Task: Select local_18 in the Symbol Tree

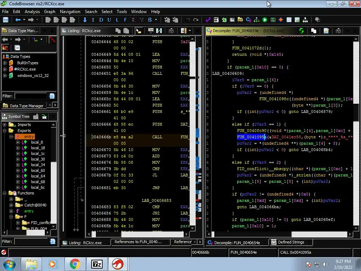Action: (38, 148)
